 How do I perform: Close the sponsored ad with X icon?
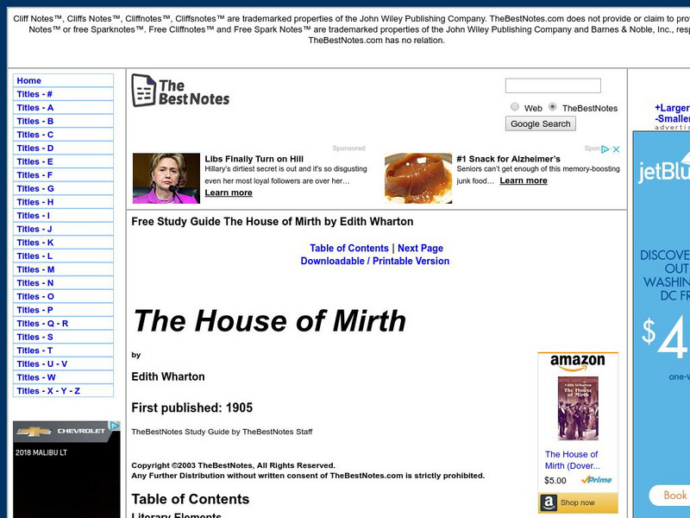pos(616,148)
